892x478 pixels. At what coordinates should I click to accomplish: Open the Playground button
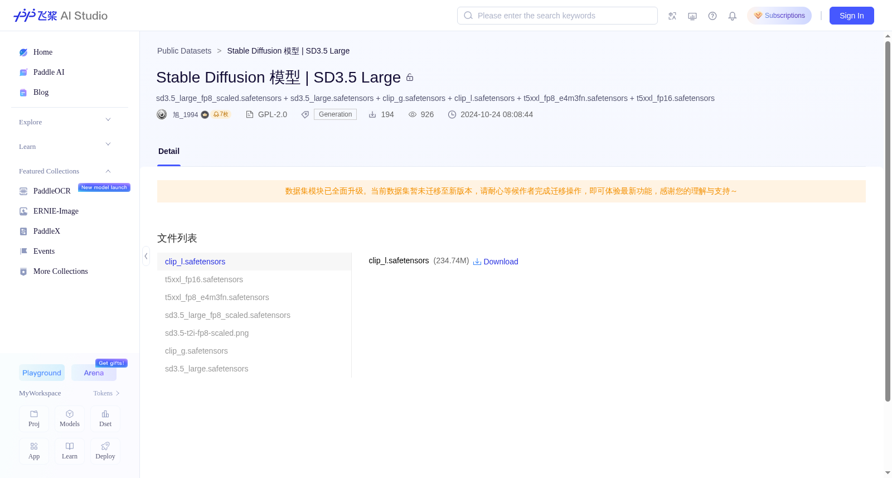tap(42, 373)
